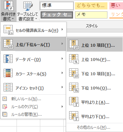Apply the 悪い cell style
123x132 pixels.
tap(116, 6)
